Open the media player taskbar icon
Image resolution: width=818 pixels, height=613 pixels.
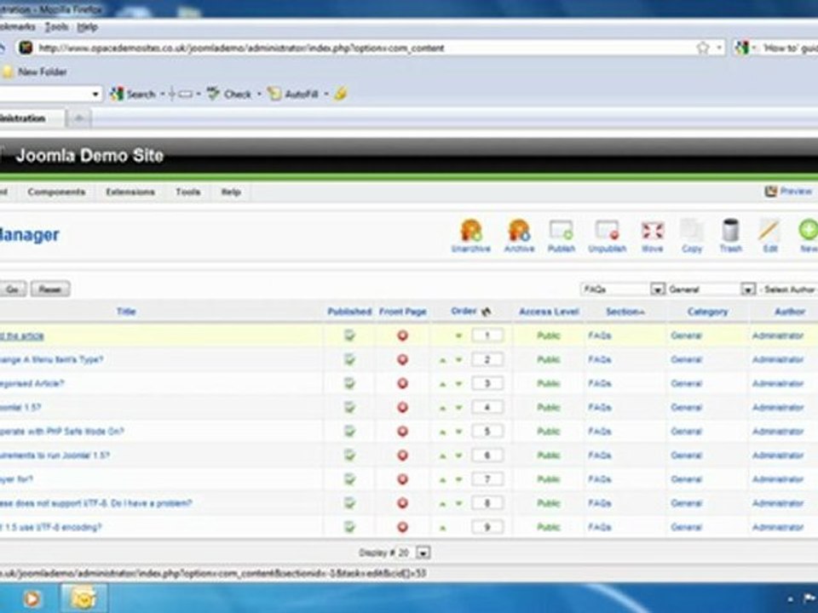(32, 599)
